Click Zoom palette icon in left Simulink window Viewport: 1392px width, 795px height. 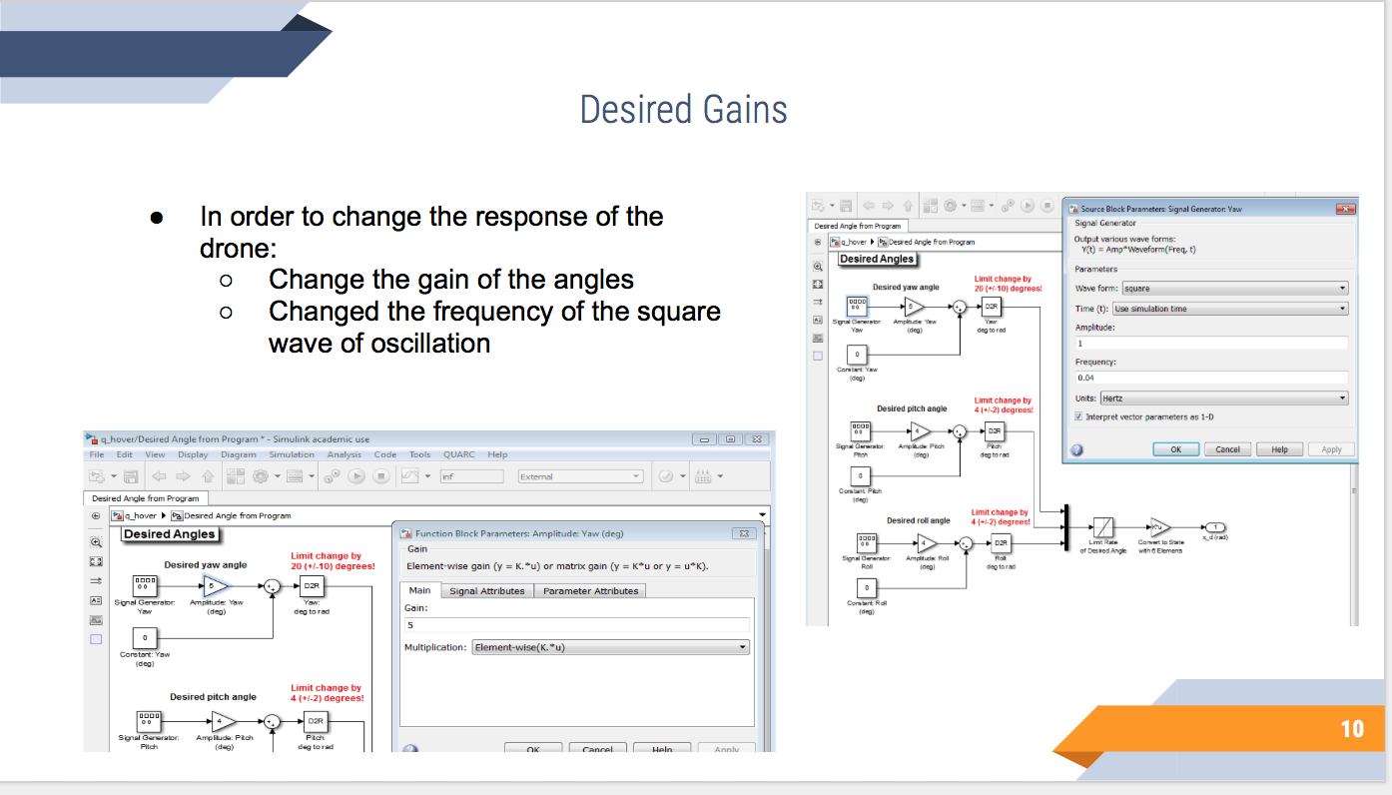pyautogui.click(x=96, y=542)
